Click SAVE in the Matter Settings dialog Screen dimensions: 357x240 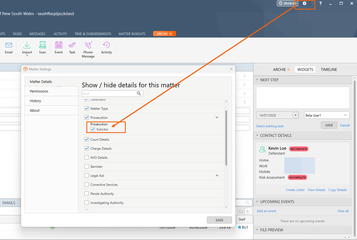(x=220, y=220)
